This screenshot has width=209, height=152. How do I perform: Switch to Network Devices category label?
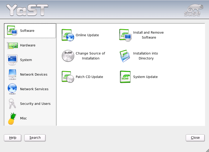pyautogui.click(x=34, y=75)
